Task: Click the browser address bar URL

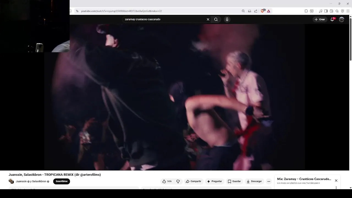Action: [121, 11]
